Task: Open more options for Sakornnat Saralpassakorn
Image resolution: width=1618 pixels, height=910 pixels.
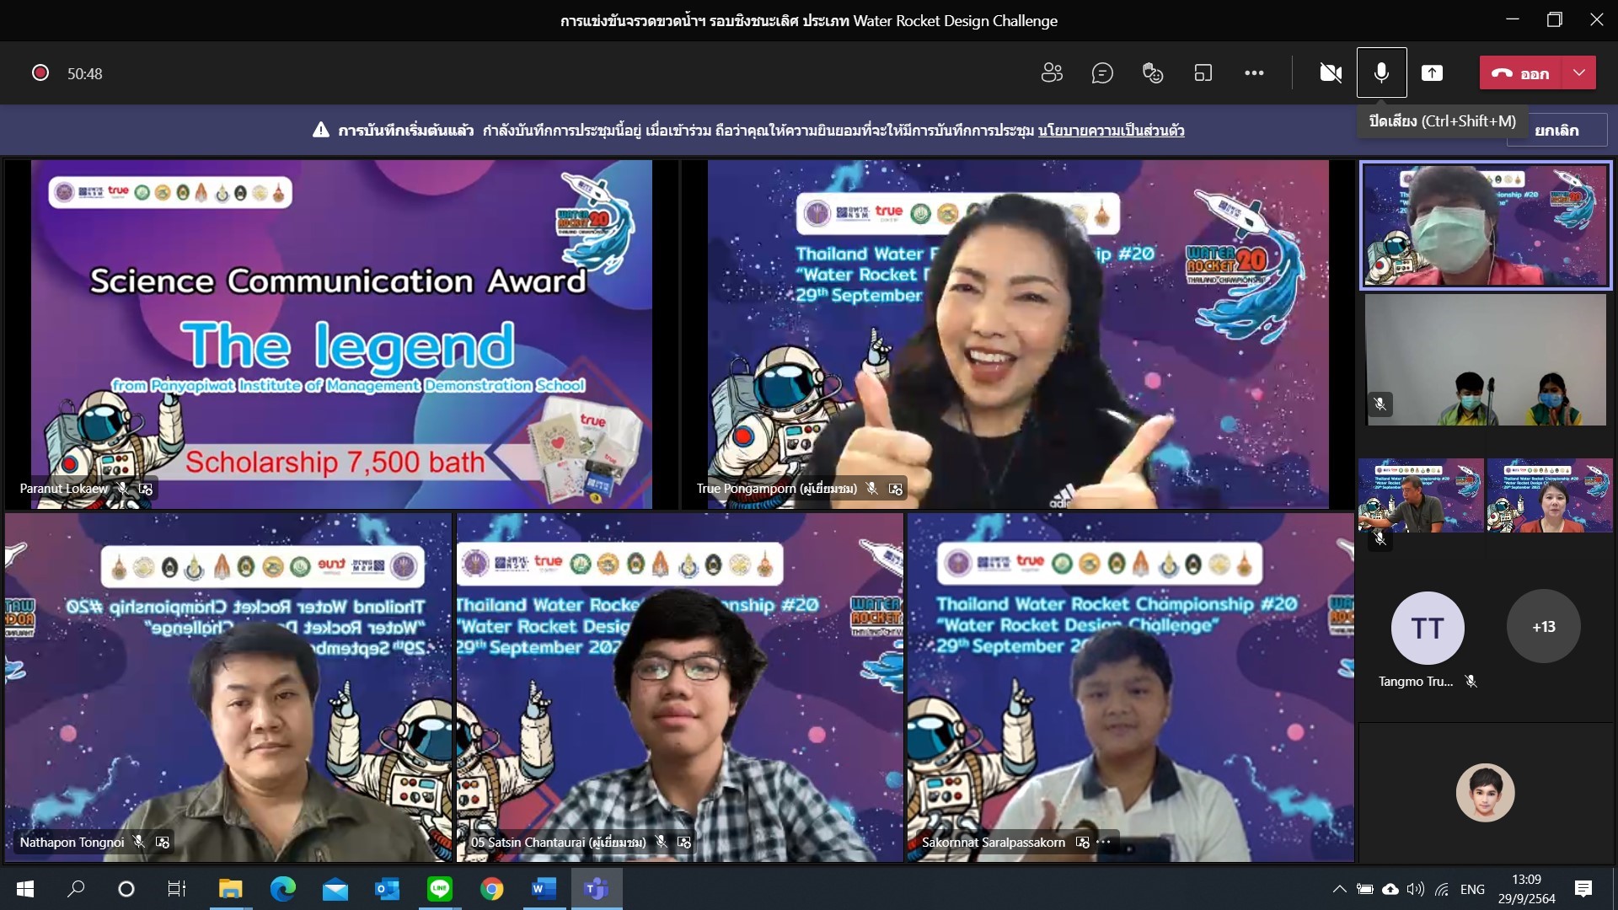Action: coord(1104,842)
